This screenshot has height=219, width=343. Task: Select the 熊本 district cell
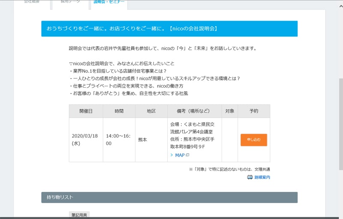(151, 140)
